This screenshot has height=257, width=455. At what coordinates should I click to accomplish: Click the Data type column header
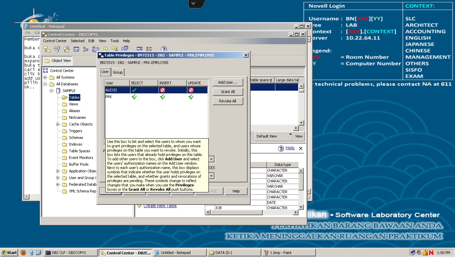283,165
